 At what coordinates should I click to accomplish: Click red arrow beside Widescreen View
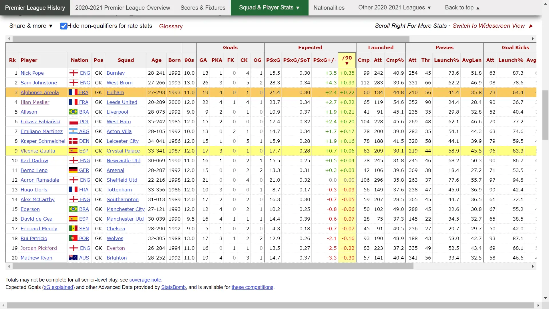(531, 26)
